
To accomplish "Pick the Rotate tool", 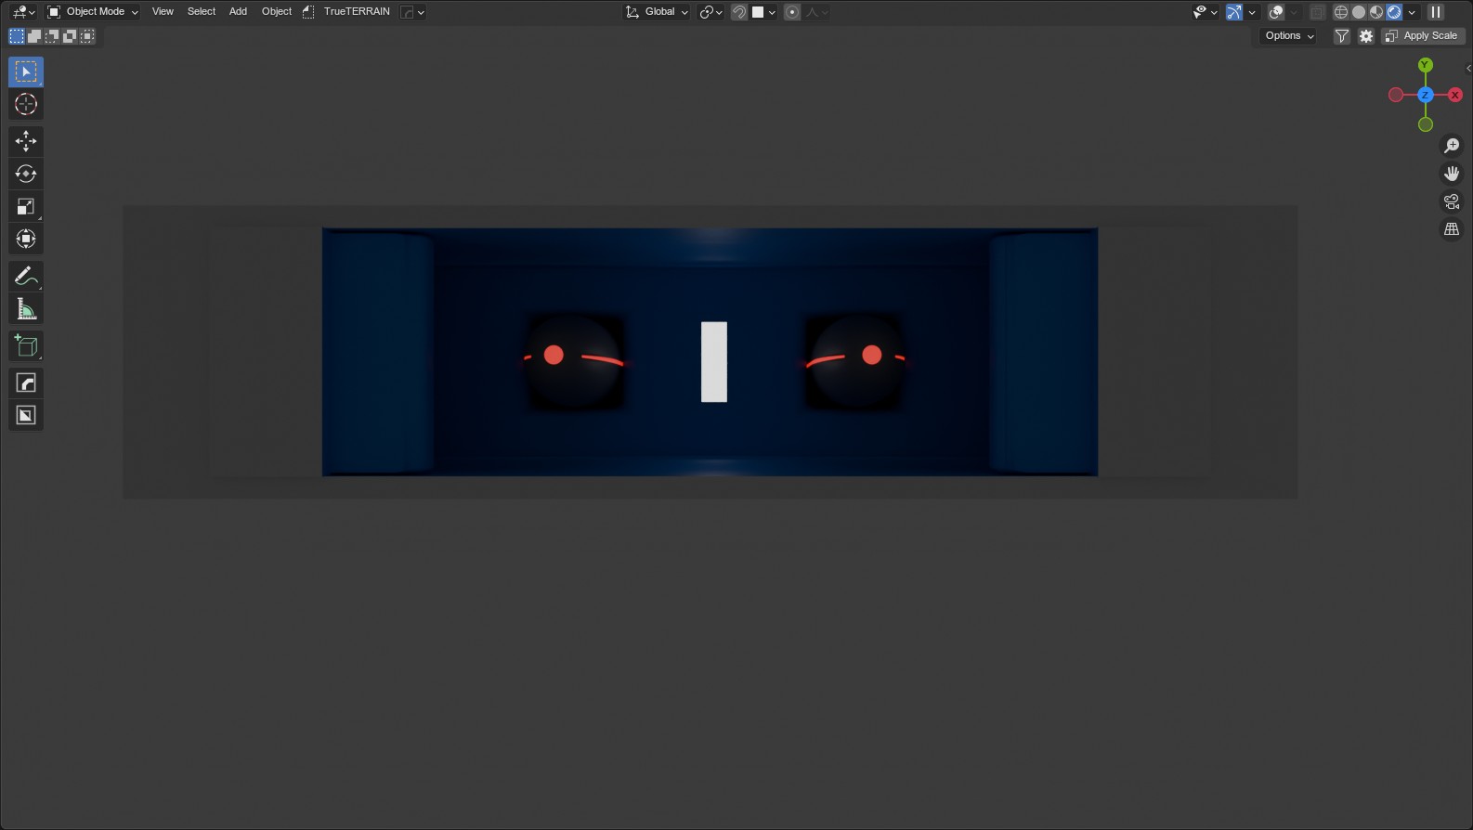I will pos(26,174).
